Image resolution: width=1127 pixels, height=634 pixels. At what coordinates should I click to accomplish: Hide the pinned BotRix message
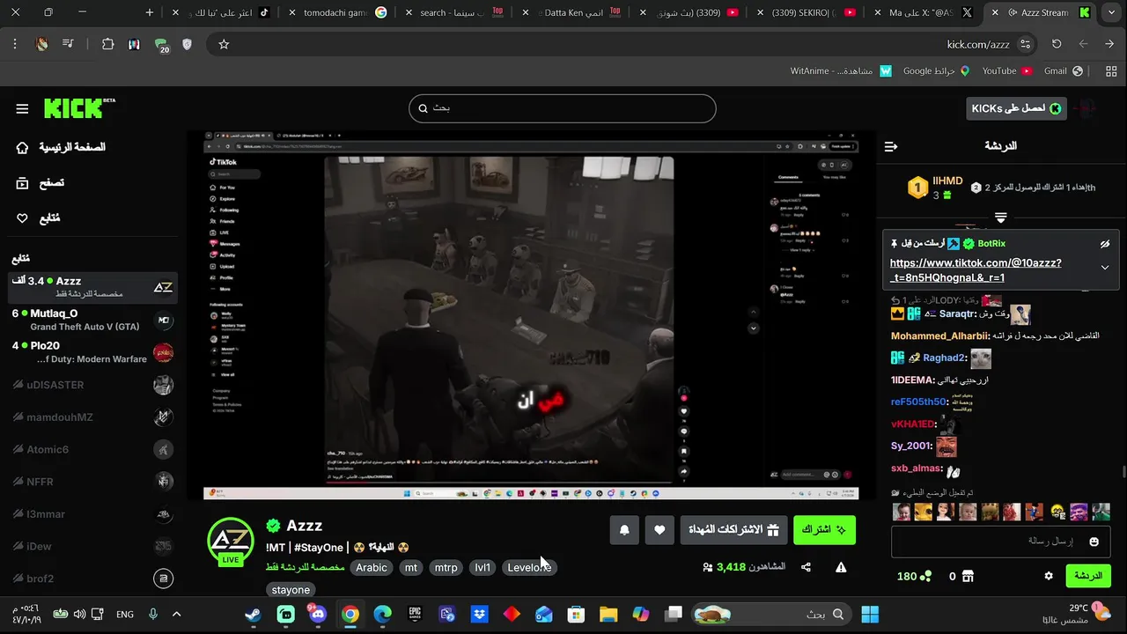1105,244
